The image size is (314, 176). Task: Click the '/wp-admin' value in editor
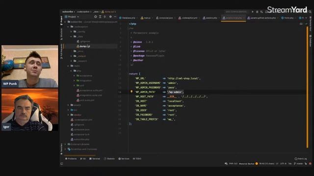[x=175, y=92]
